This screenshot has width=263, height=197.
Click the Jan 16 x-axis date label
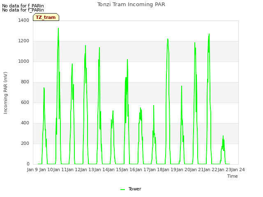(128, 170)
